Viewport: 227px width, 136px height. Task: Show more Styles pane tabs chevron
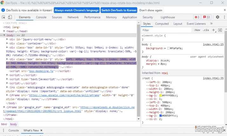coord(211,24)
